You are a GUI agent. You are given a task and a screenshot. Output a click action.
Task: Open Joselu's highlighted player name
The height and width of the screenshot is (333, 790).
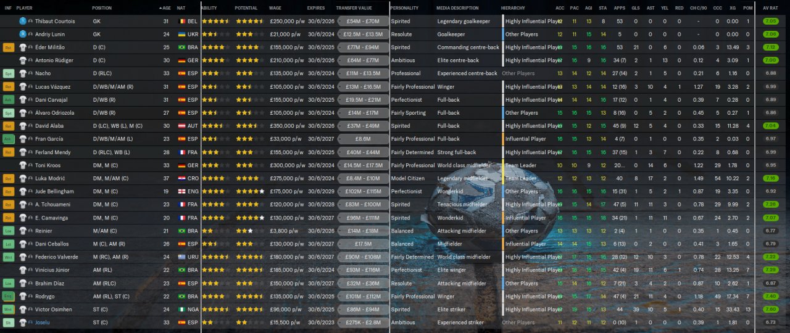(x=43, y=323)
